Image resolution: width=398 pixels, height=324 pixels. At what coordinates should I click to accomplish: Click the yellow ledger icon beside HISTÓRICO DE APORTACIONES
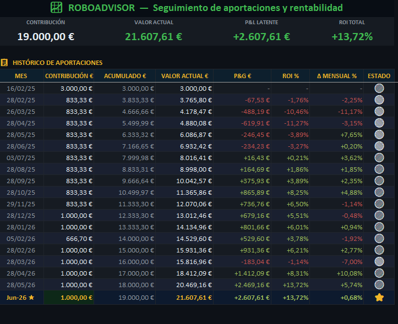[x=4, y=62]
